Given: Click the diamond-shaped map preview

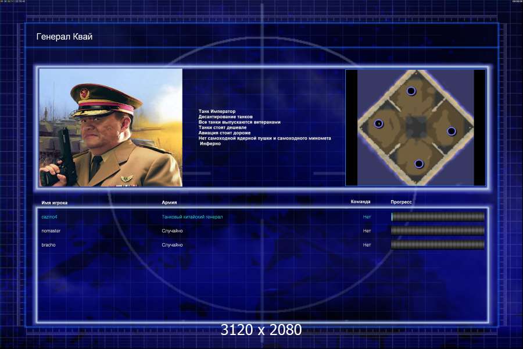Looking at the screenshot, I should coord(415,127).
